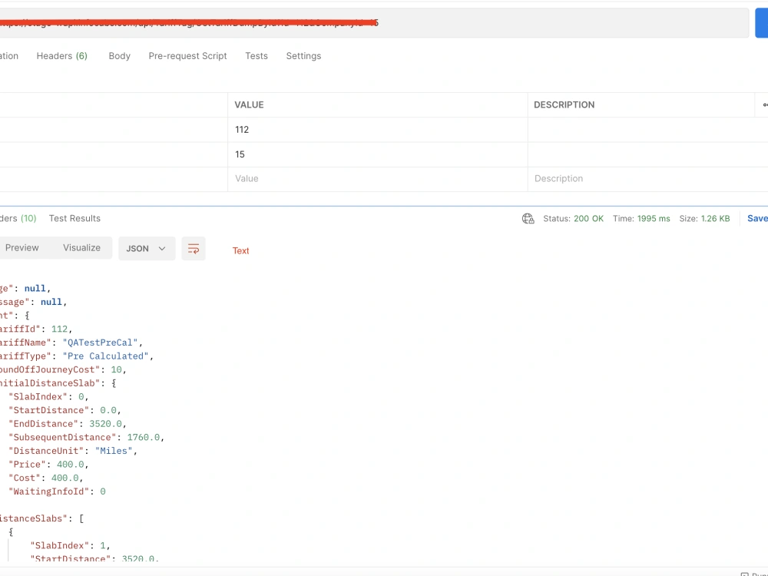Click the empty Description placeholder field
This screenshot has width=768, height=576.
click(x=647, y=179)
